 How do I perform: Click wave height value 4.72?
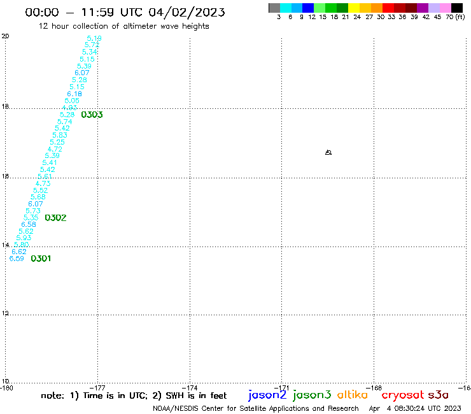coord(55,149)
